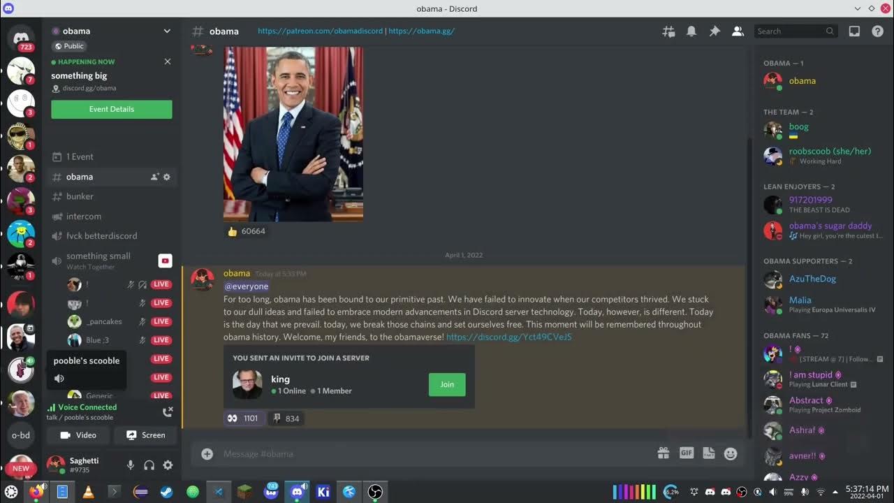894x503 pixels.
Task: Toggle Video camera in voice panel
Action: click(x=78, y=435)
